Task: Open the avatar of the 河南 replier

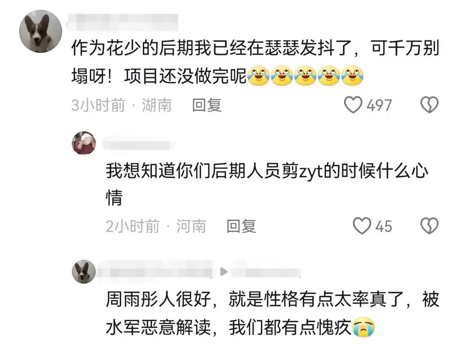Action: [84, 143]
